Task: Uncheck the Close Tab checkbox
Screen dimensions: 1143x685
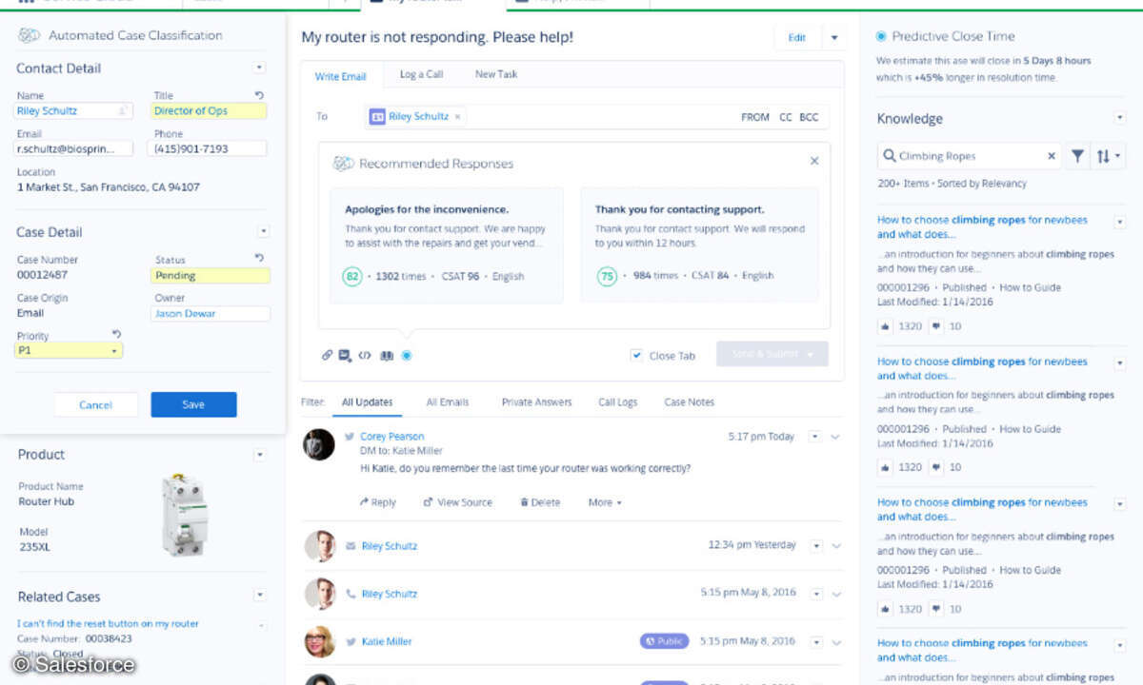Action: pyautogui.click(x=636, y=355)
